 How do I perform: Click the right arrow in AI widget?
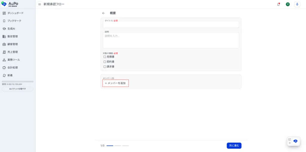point(289,143)
